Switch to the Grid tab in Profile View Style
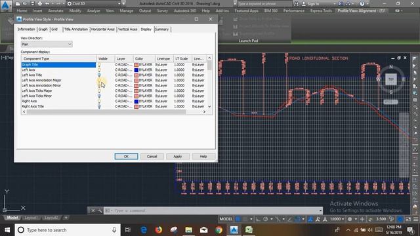 coord(54,29)
